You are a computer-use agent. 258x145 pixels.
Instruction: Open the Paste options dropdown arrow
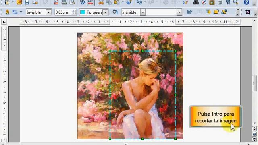(x=123, y=2)
